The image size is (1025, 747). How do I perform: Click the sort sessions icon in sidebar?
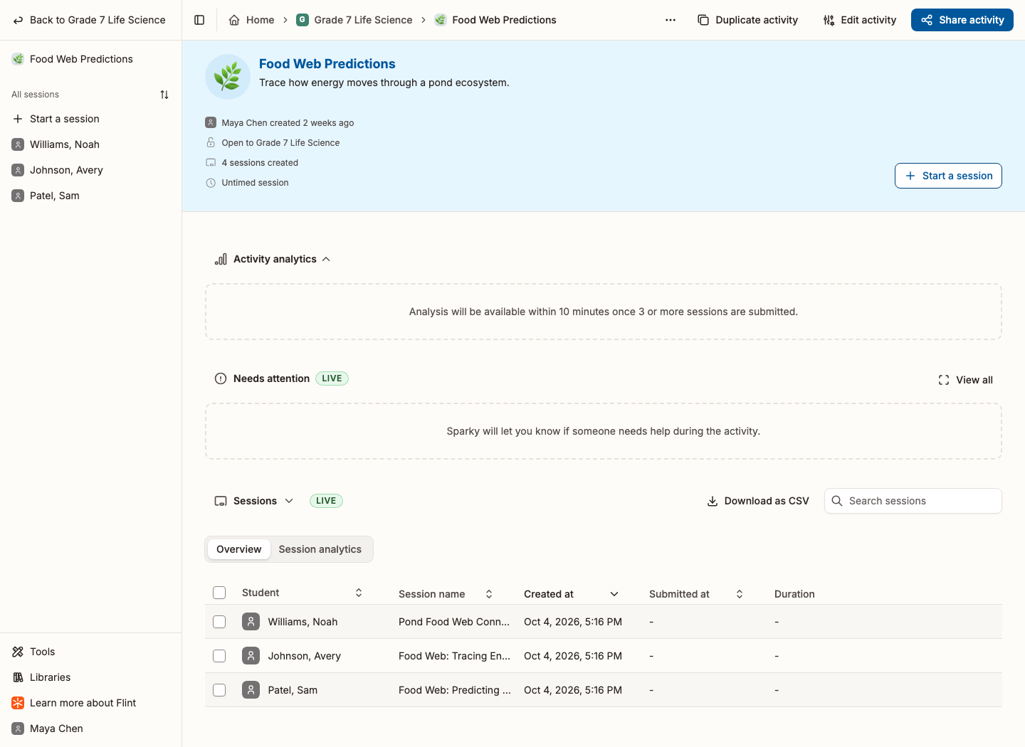click(x=164, y=95)
